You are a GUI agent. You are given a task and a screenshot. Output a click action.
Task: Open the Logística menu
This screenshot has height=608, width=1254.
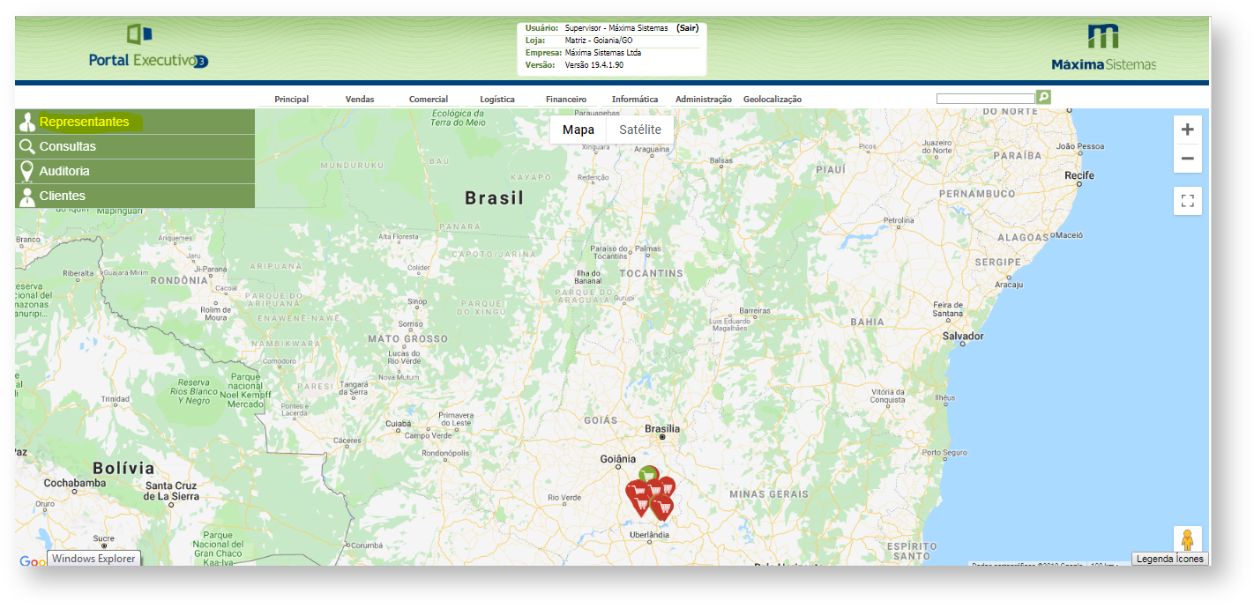pos(497,100)
